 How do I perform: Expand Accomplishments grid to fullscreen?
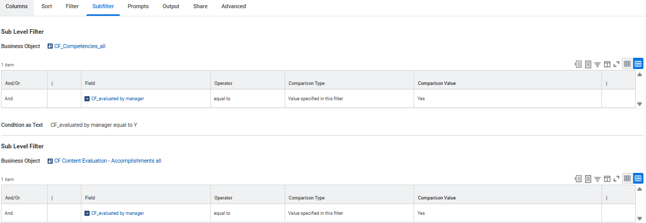tap(616, 179)
